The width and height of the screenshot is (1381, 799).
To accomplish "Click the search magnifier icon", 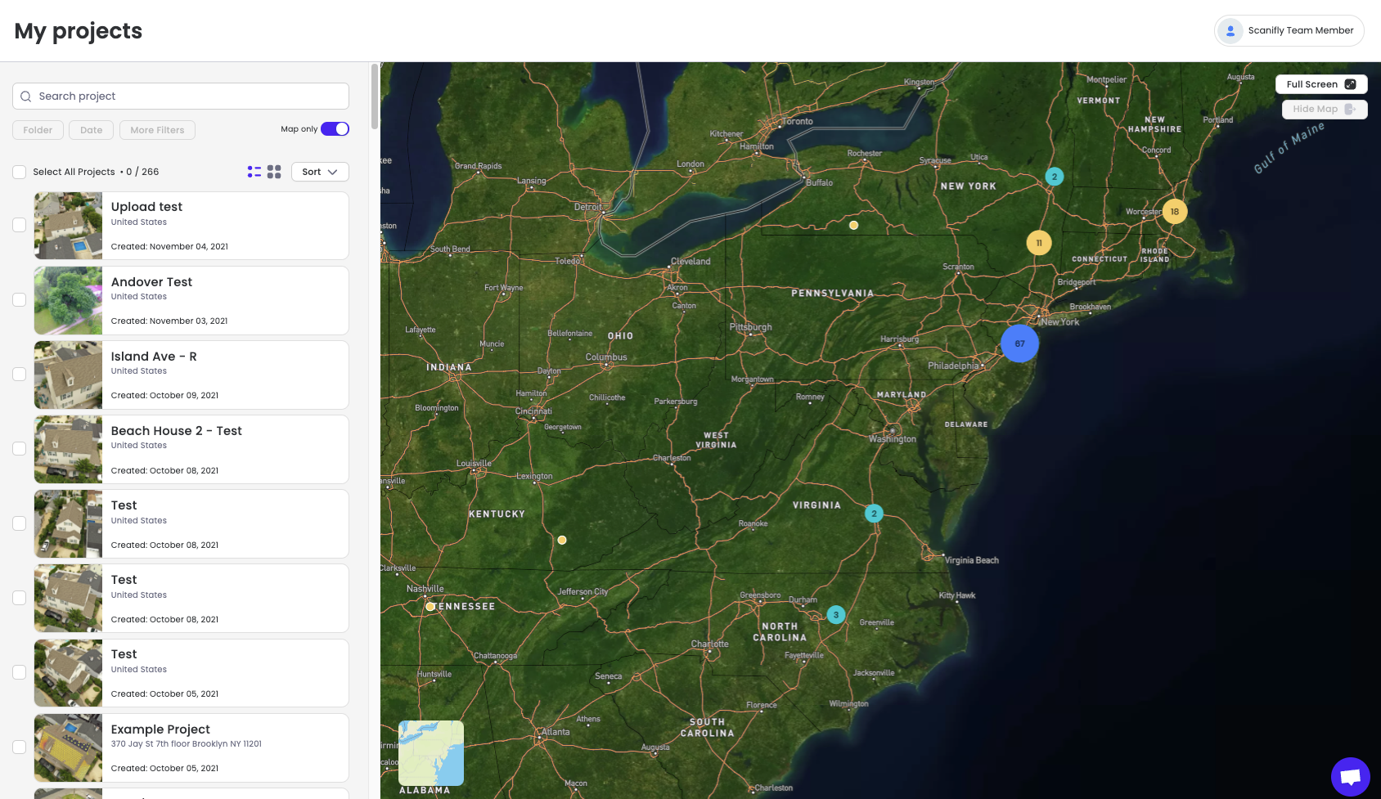I will (x=25, y=97).
